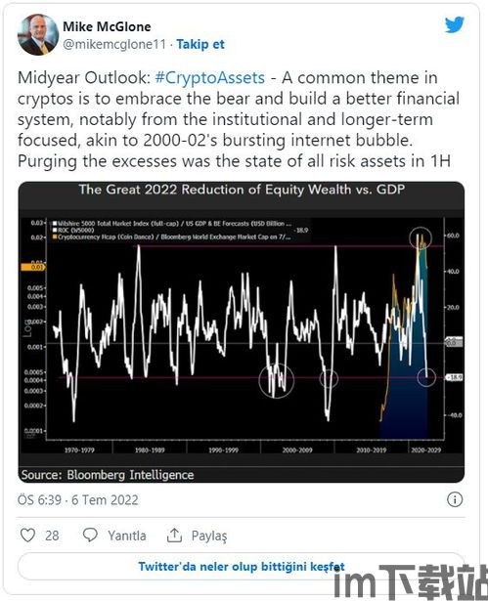
Task: Click the Mike McGlone display name
Action: coord(107,26)
